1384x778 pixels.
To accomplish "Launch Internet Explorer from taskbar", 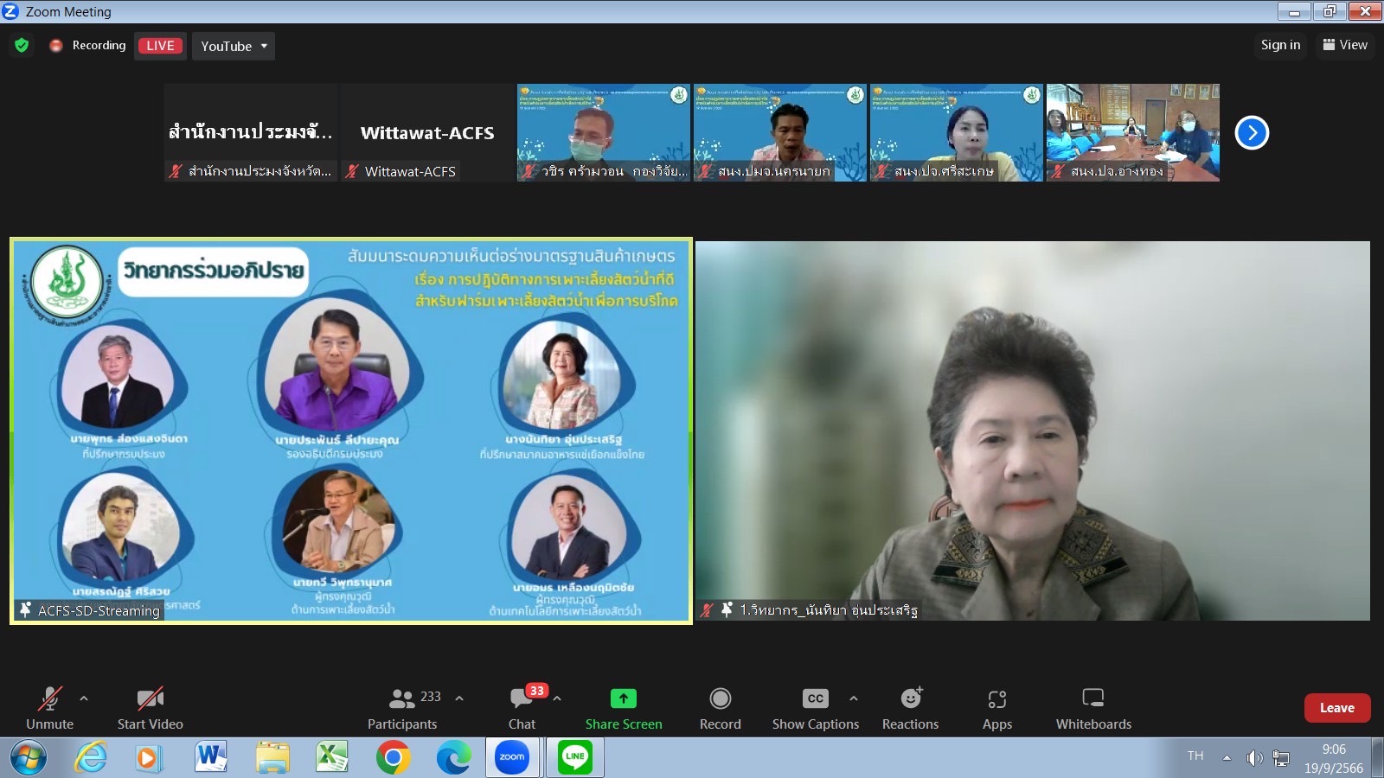I will pos(90,758).
